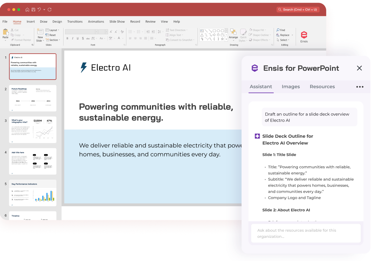372x261 pixels.
Task: Click the Ensis prompt input field
Action: pos(306,233)
